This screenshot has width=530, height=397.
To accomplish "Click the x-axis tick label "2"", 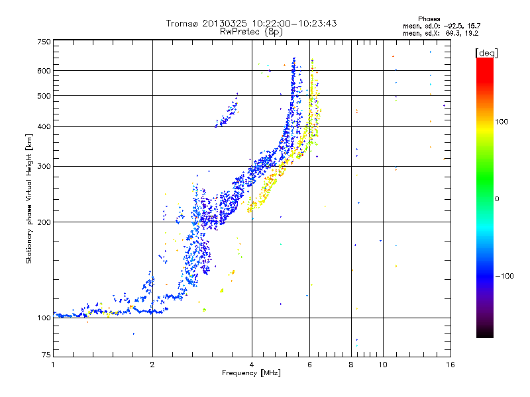I will pos(152,365).
